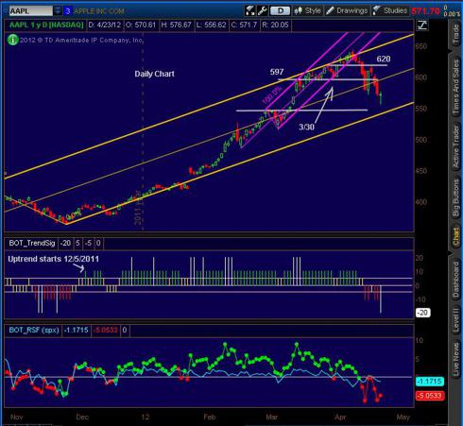
Task: Click the chart info 'i' icon
Action: pos(12,40)
